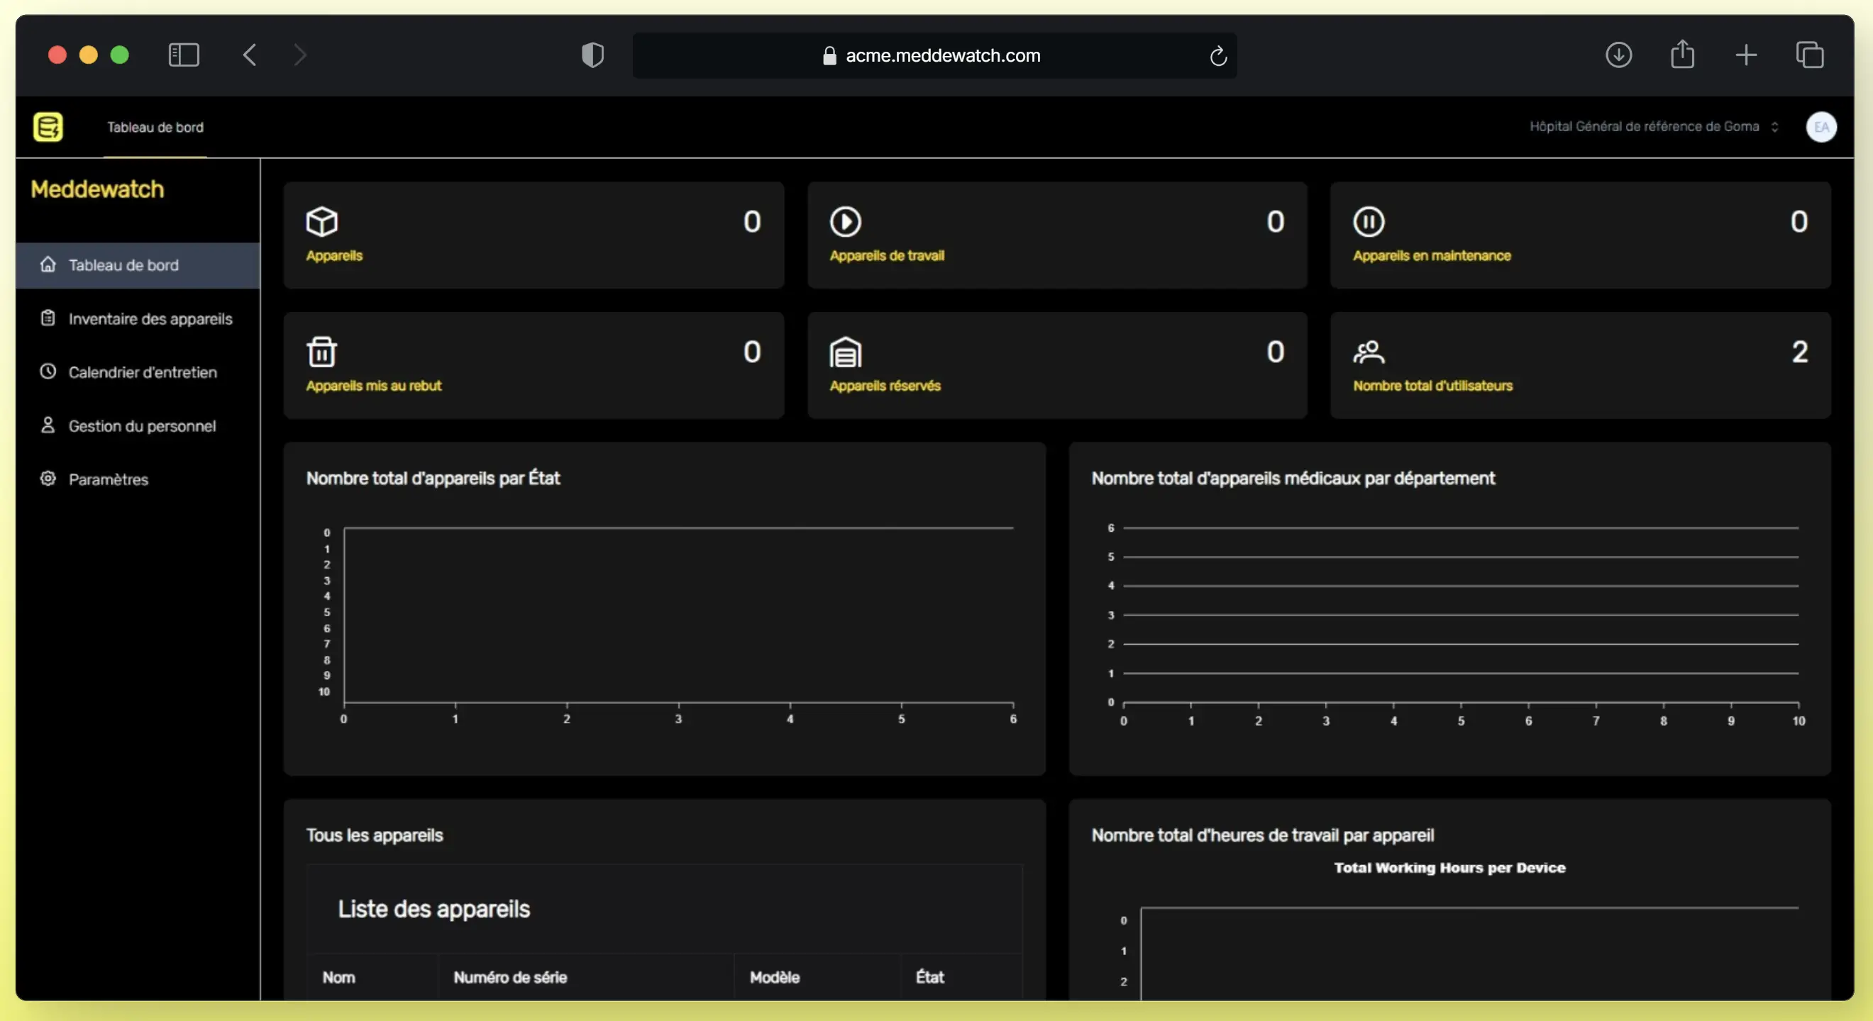Open Paramètres from the sidebar
The image size is (1873, 1021).
(x=138, y=479)
